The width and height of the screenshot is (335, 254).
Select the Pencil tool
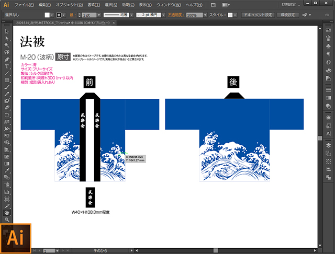(x=7, y=94)
